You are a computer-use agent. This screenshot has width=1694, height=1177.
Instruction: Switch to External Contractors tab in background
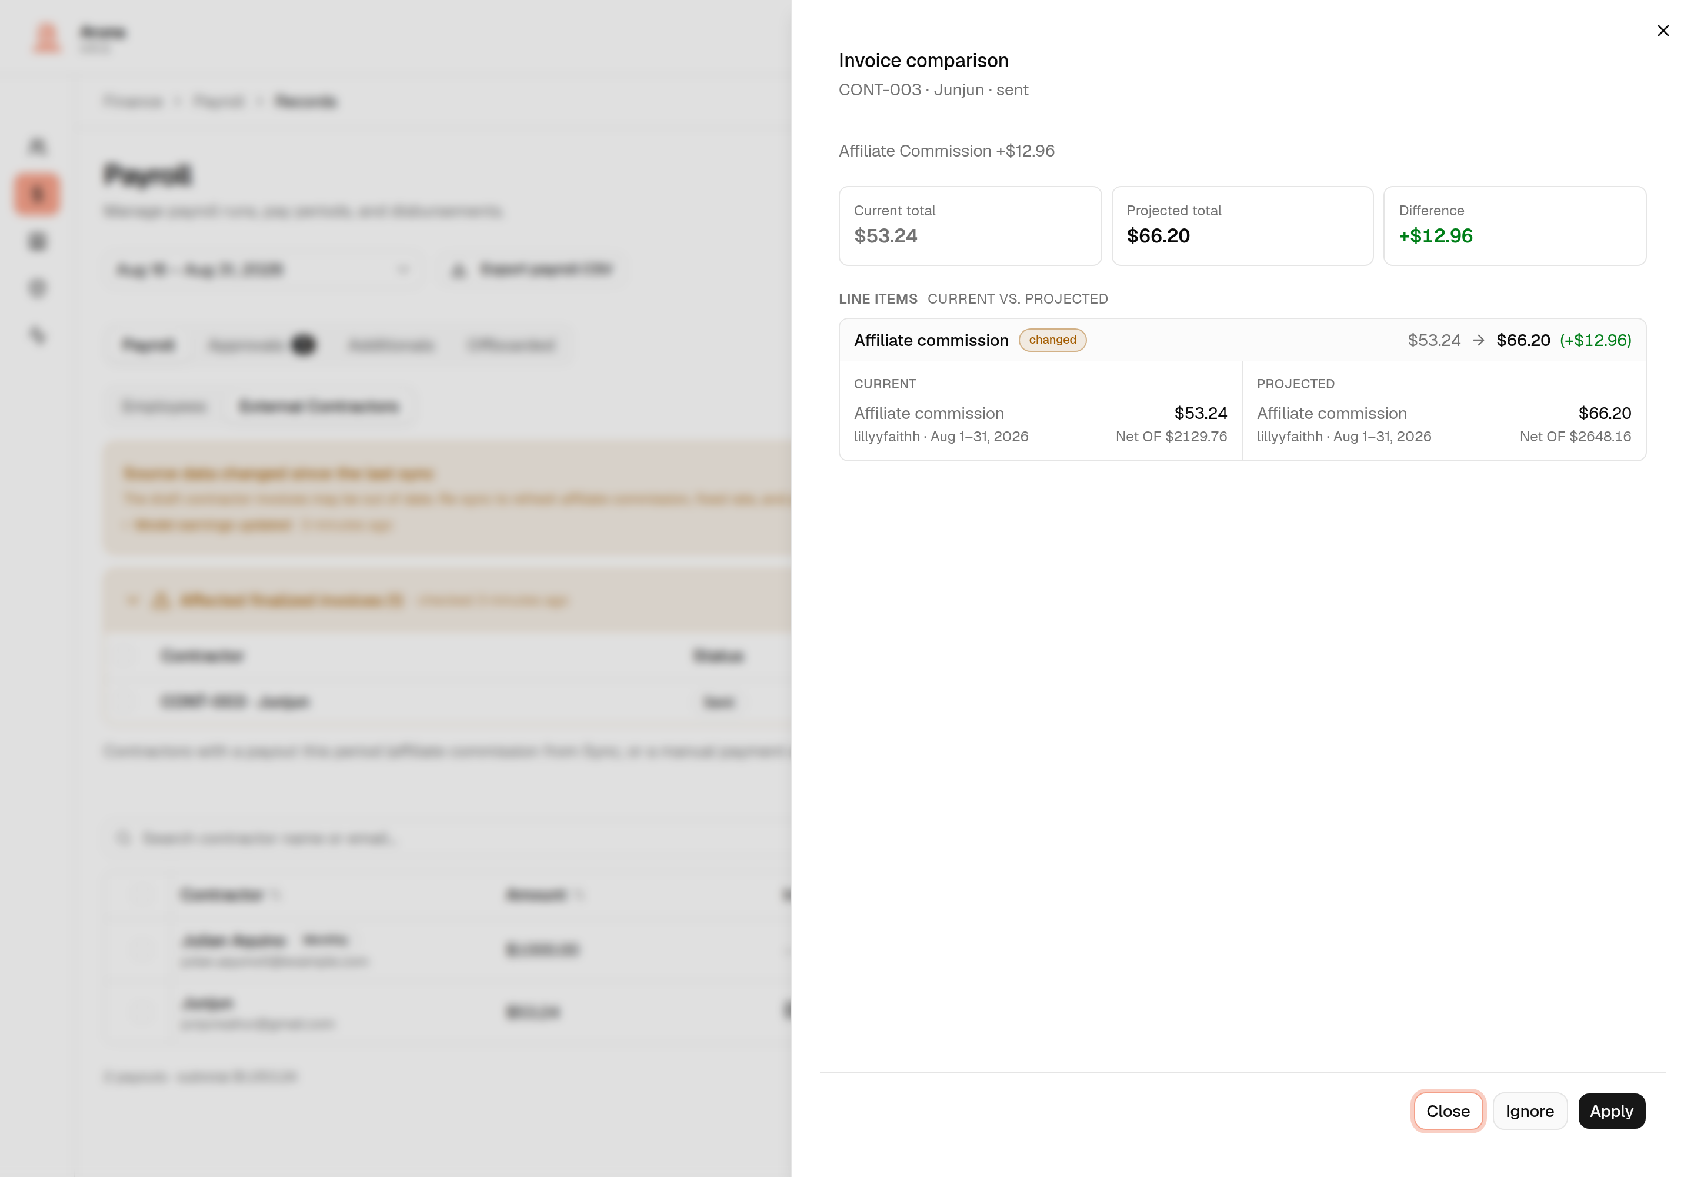pyautogui.click(x=318, y=406)
